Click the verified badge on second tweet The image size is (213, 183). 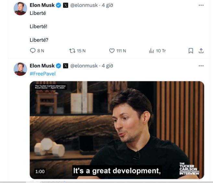(59, 66)
